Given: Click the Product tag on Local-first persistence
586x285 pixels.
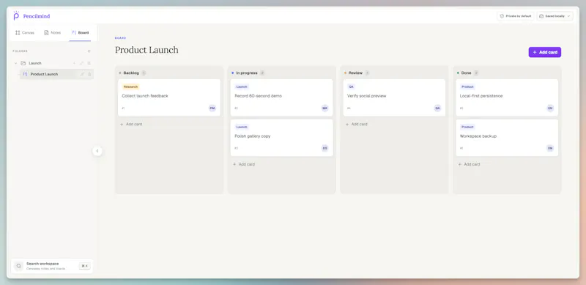Looking at the screenshot, I should 467,86.
